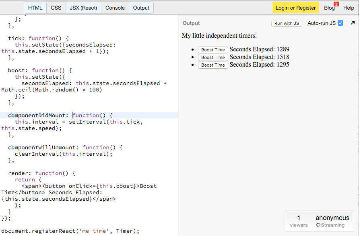Select the Output tab
359x236 pixels.
click(141, 7)
